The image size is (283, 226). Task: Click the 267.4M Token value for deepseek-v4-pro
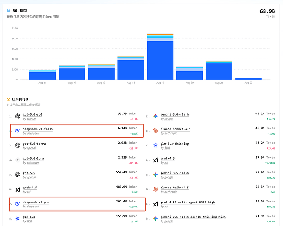(x=127, y=201)
